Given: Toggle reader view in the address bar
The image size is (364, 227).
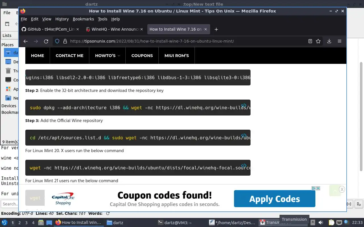Looking at the screenshot, I should pos(310,41).
